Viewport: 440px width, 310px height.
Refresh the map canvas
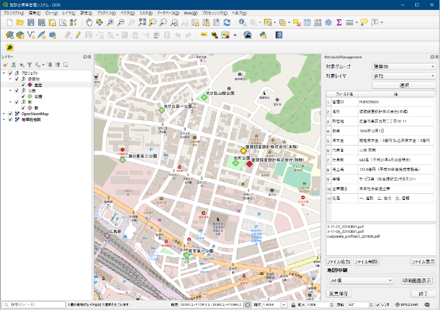[227, 23]
